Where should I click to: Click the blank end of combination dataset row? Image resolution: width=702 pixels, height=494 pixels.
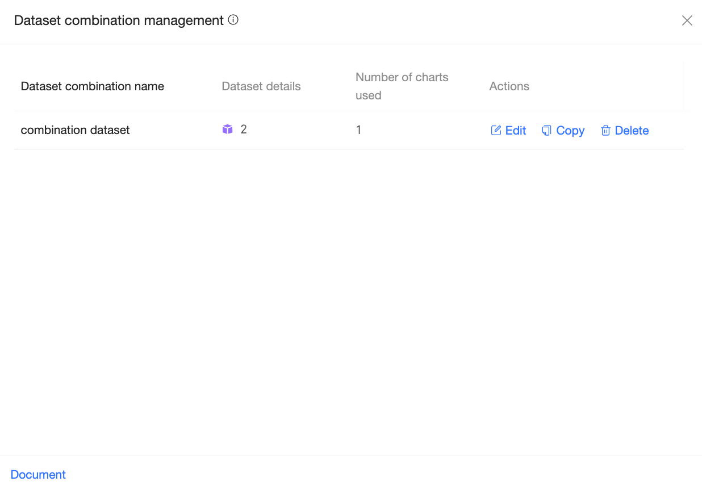[667, 131]
